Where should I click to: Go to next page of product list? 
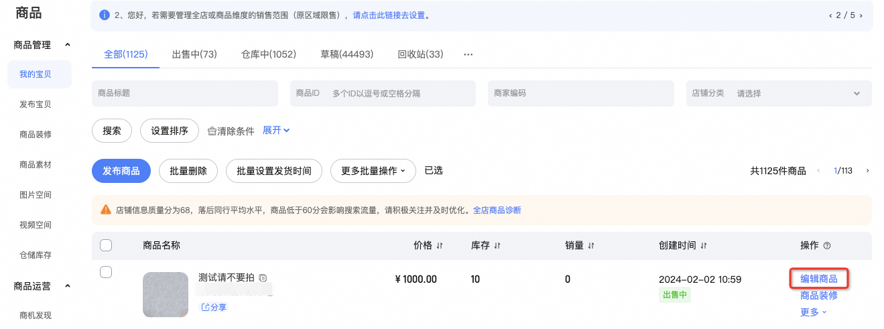coord(868,171)
